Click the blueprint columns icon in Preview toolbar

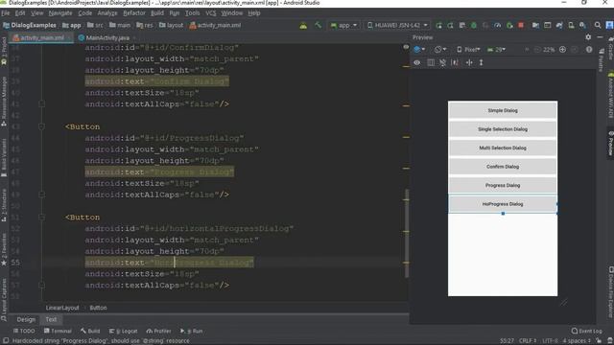tap(431, 62)
